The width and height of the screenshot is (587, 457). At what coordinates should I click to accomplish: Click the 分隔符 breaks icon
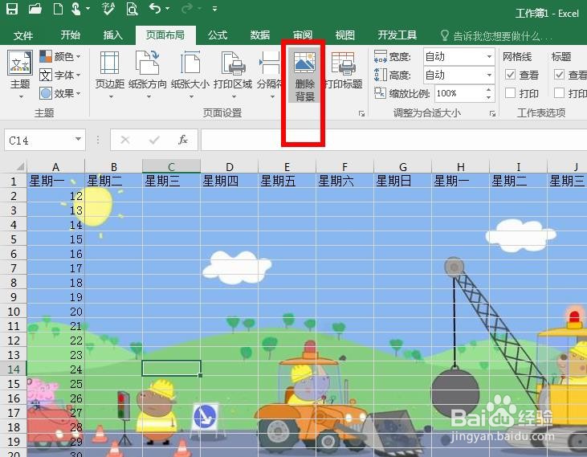pos(270,63)
